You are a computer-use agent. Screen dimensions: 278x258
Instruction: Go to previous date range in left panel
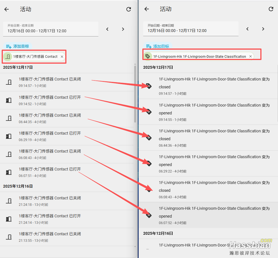(x=107, y=29)
